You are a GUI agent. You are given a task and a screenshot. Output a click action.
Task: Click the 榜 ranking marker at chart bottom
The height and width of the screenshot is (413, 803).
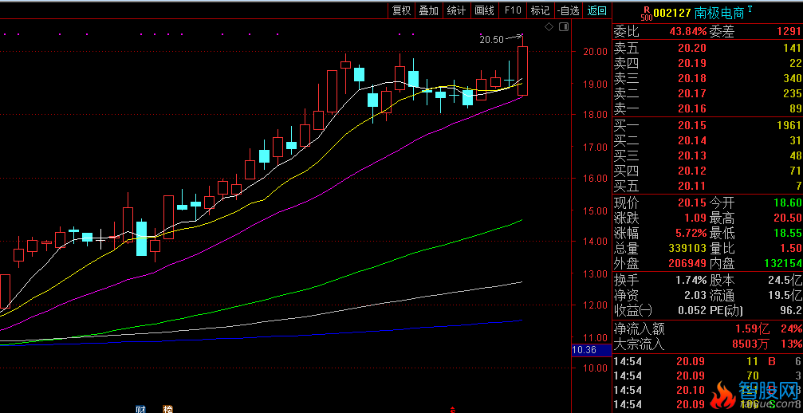(x=168, y=409)
